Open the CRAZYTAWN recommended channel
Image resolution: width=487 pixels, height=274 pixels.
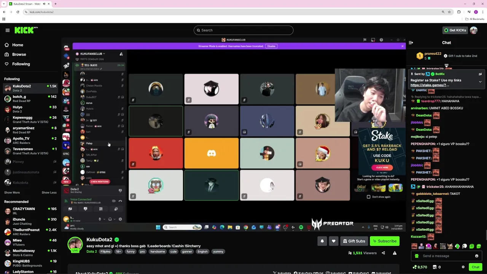(30, 211)
